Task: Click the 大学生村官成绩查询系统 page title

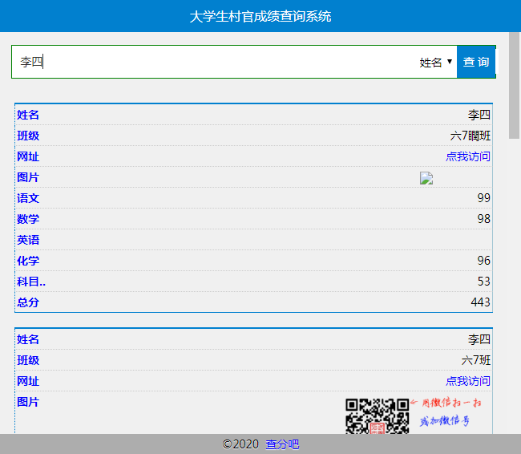Action: [x=260, y=16]
